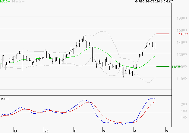The image size is (189, 133).
Task: Click the red resistance level line
Action: point(163,34)
